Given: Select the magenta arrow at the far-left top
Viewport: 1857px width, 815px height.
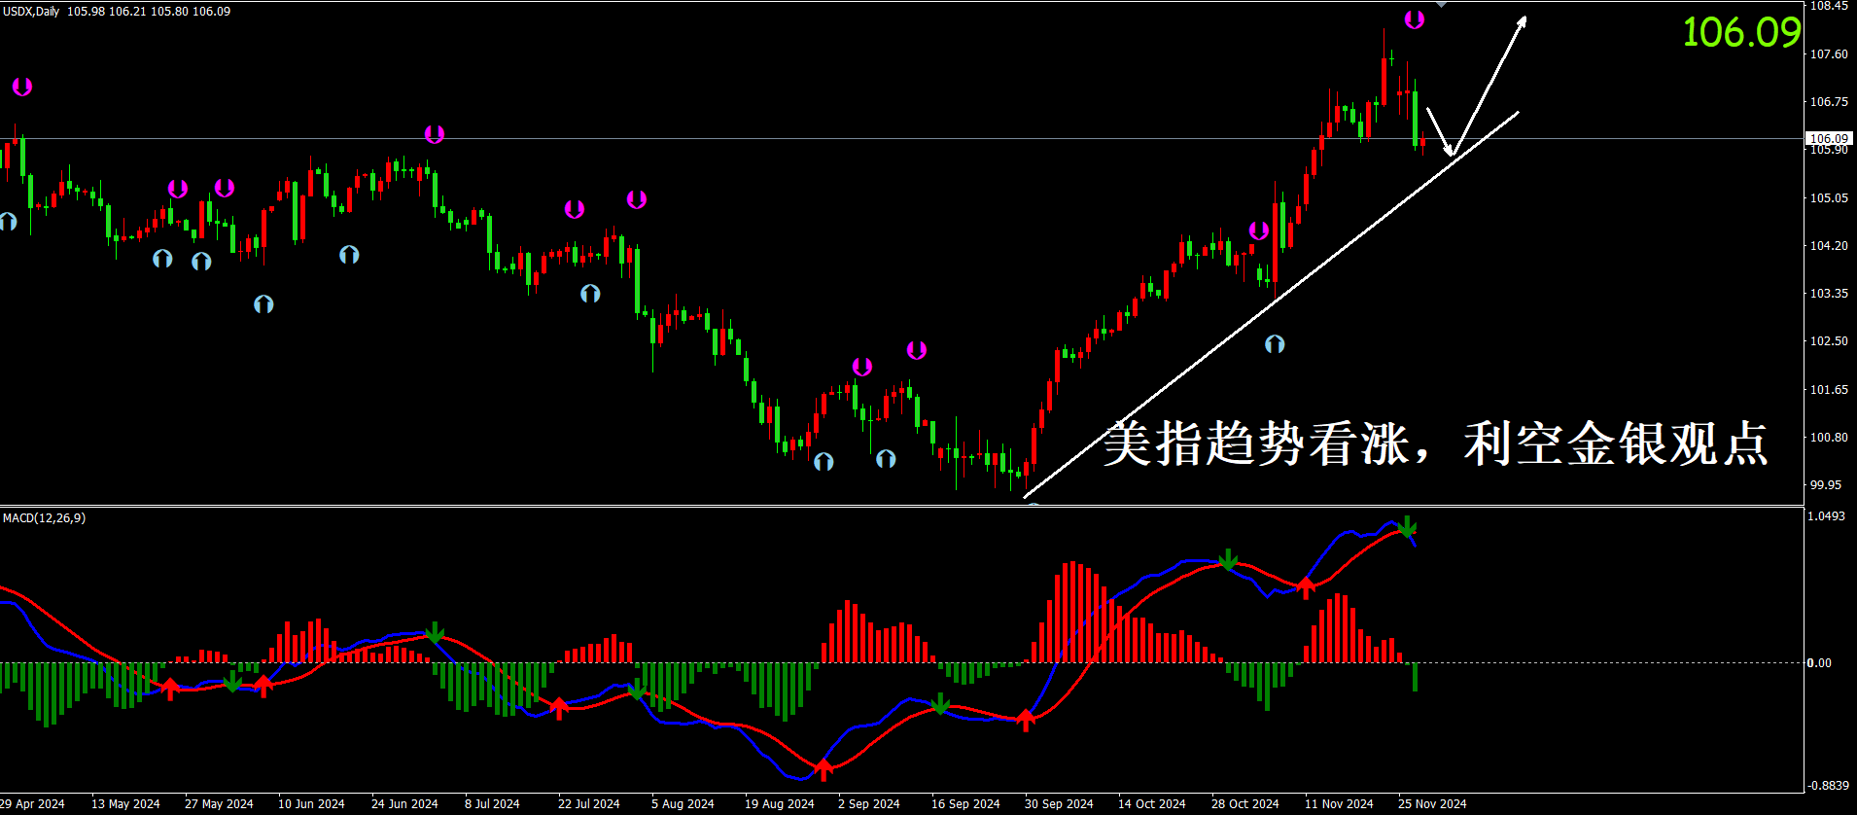Looking at the screenshot, I should pos(22,88).
